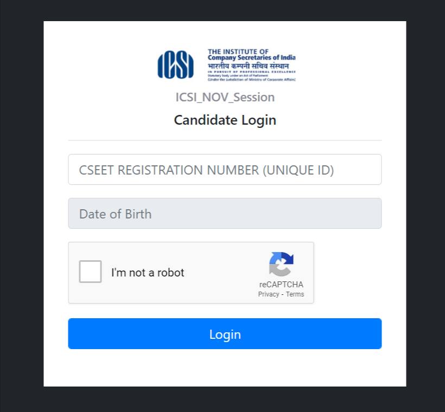Open the reCAPTCHA Terms link
Image resolution: width=445 pixels, height=412 pixels.
click(295, 294)
